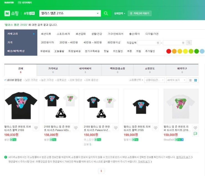Click the magnifier search button
Viewport: 205px width, 176px height.
pos(106,13)
